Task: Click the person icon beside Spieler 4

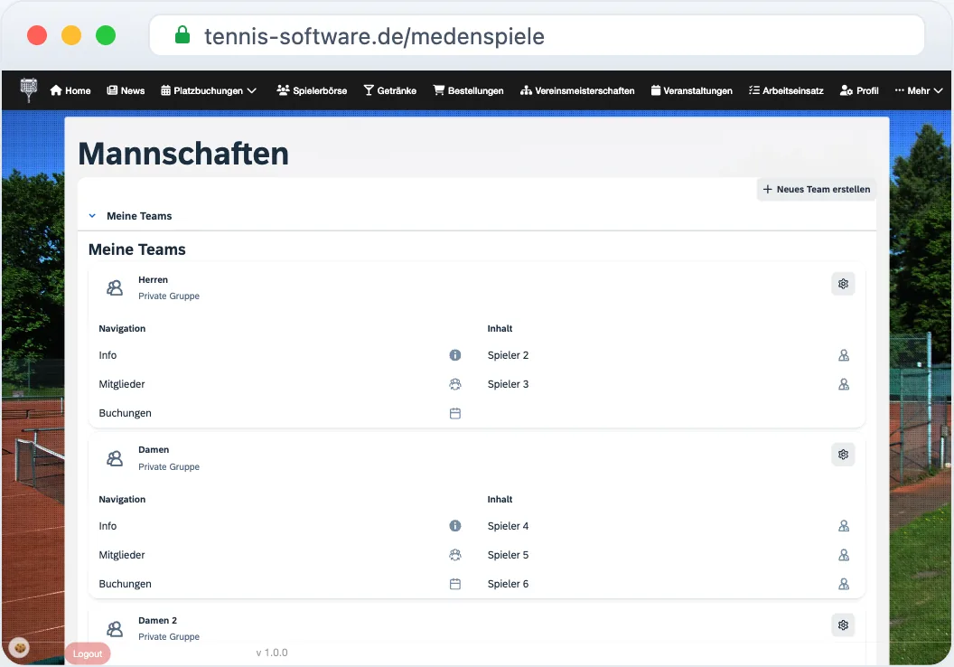Action: [844, 526]
